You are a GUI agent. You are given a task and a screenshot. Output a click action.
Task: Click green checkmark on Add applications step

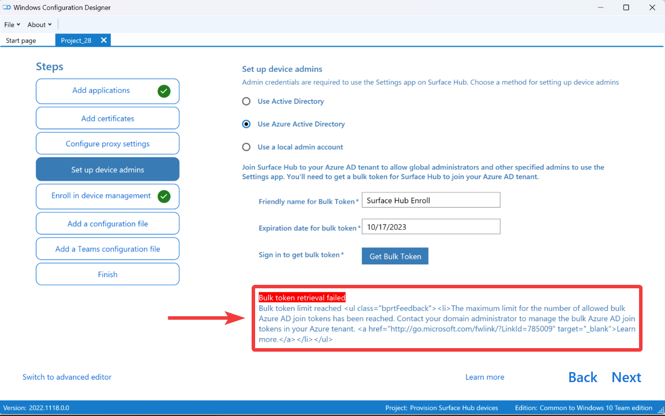tap(164, 91)
